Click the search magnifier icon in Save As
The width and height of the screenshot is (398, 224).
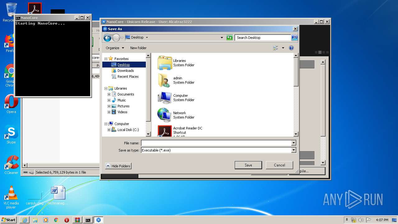294,38
